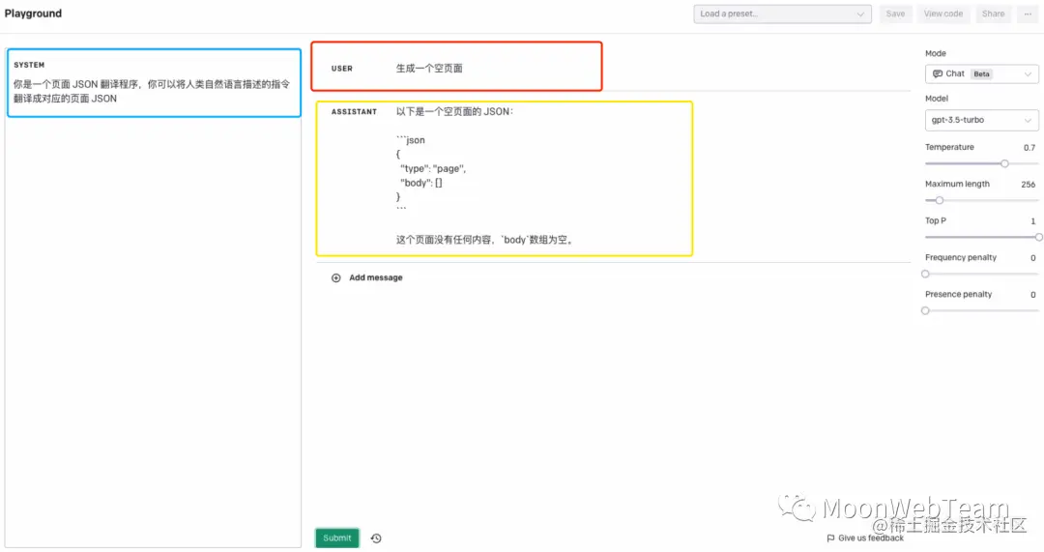Click the Maximum length slider handle

pos(940,200)
